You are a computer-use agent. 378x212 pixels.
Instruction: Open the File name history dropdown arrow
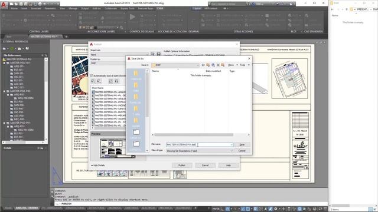click(232, 145)
